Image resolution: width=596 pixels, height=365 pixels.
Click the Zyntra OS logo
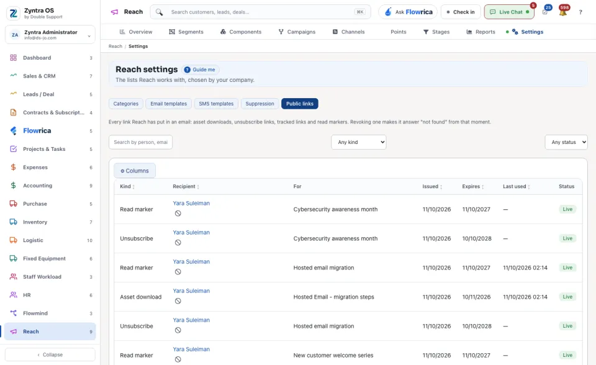(13, 13)
